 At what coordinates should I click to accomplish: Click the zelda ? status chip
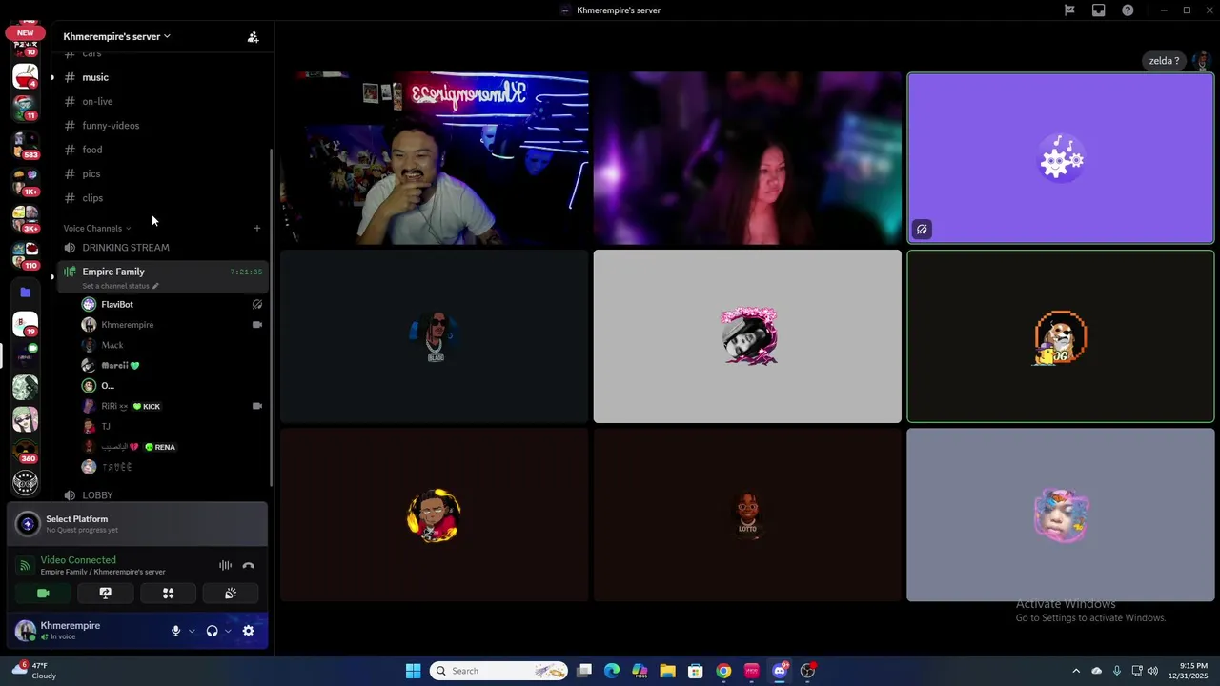pos(1164,61)
